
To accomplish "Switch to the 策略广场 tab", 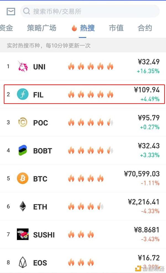I will (x=41, y=28).
